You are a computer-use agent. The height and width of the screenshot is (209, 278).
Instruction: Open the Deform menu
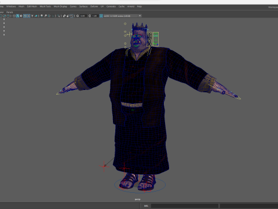tap(94, 6)
